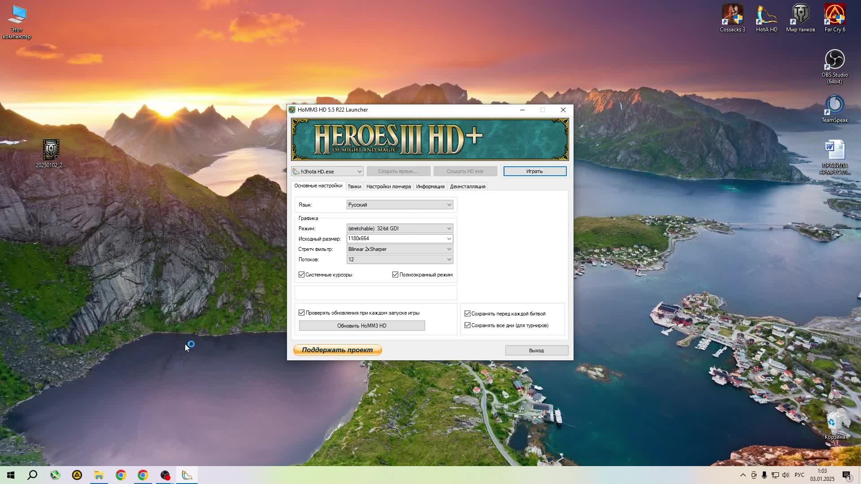Switch to the Основные настройки tab

pos(318,186)
